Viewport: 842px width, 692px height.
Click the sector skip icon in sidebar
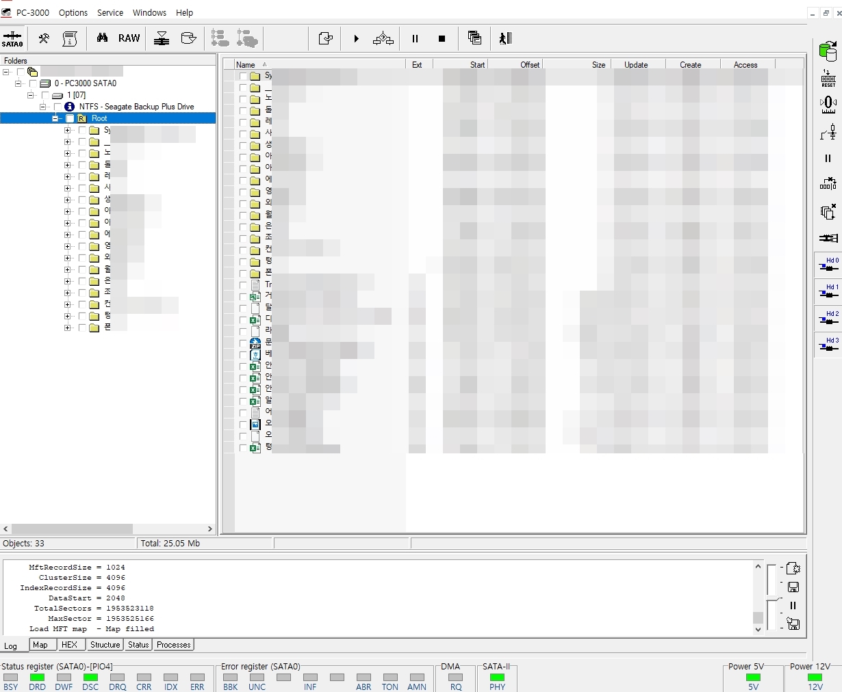(x=828, y=184)
